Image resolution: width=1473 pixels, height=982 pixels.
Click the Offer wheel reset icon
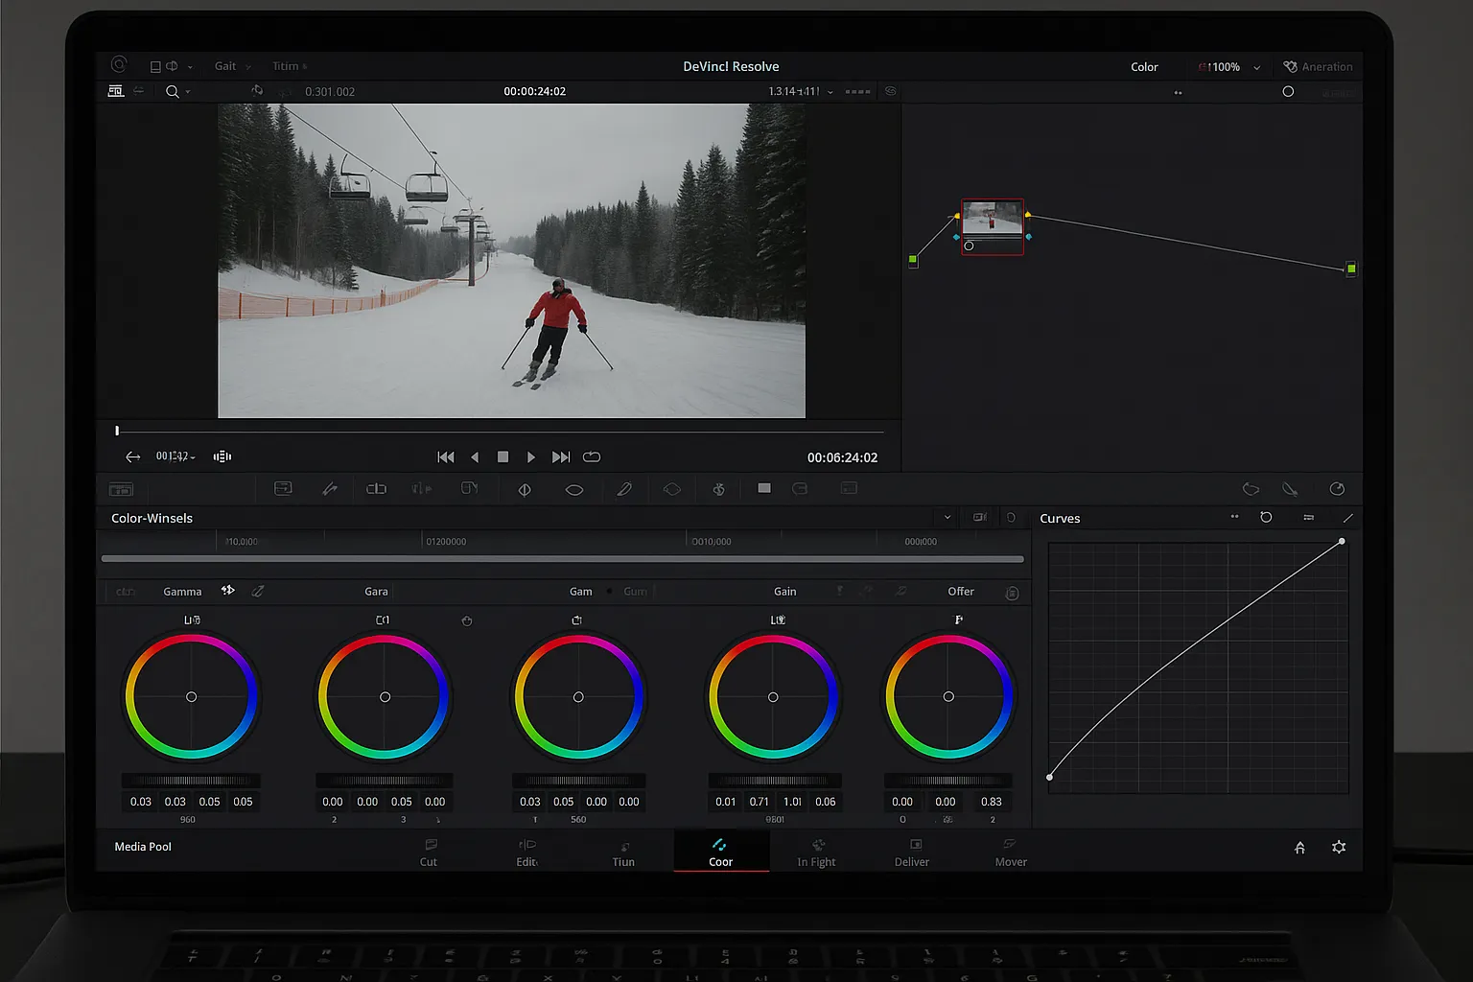(x=1012, y=594)
